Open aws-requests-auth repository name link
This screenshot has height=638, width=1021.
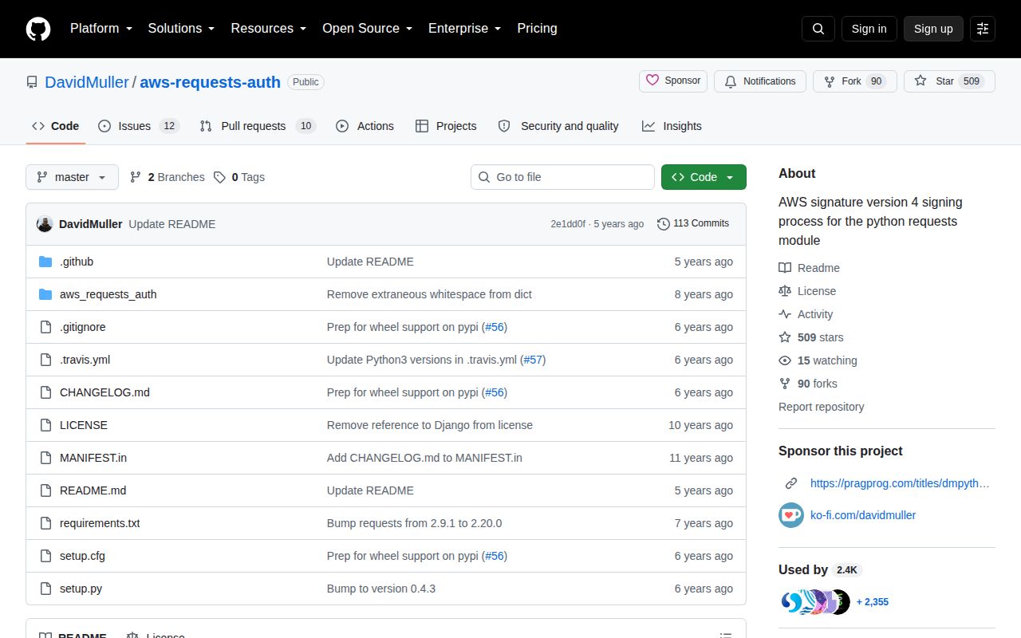[x=211, y=82]
